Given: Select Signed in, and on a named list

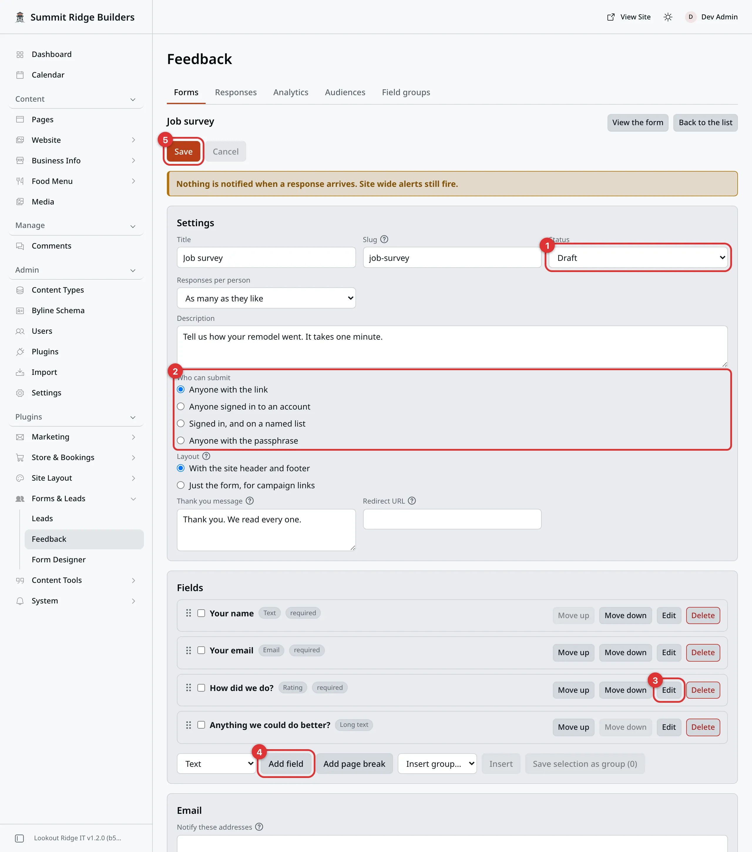Looking at the screenshot, I should [x=180, y=423].
